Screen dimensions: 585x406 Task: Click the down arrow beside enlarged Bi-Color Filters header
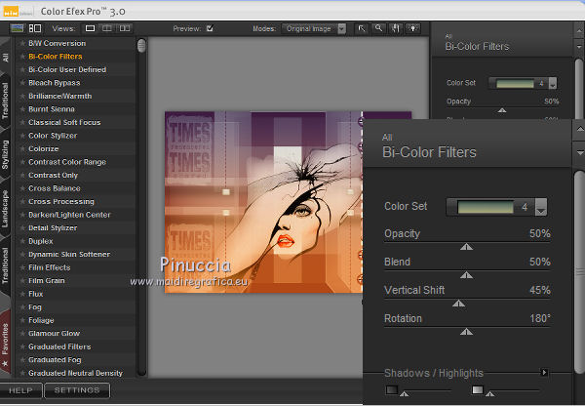coord(580,153)
